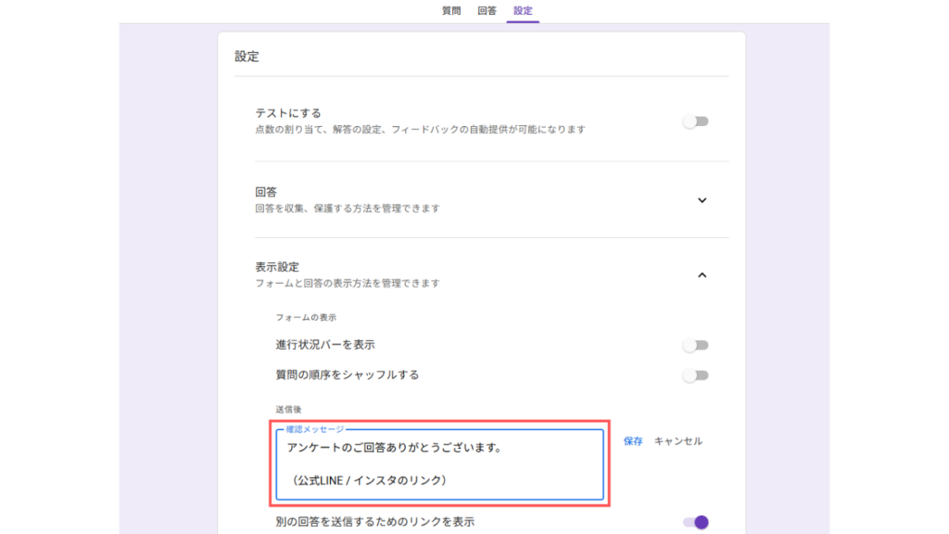Click the テストにする label text
949x534 pixels.
[288, 113]
